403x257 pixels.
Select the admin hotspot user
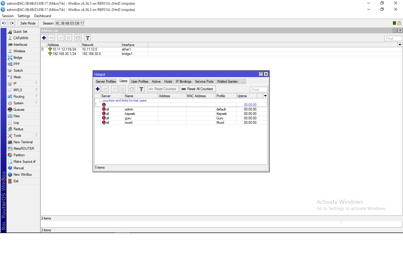click(x=181, y=109)
